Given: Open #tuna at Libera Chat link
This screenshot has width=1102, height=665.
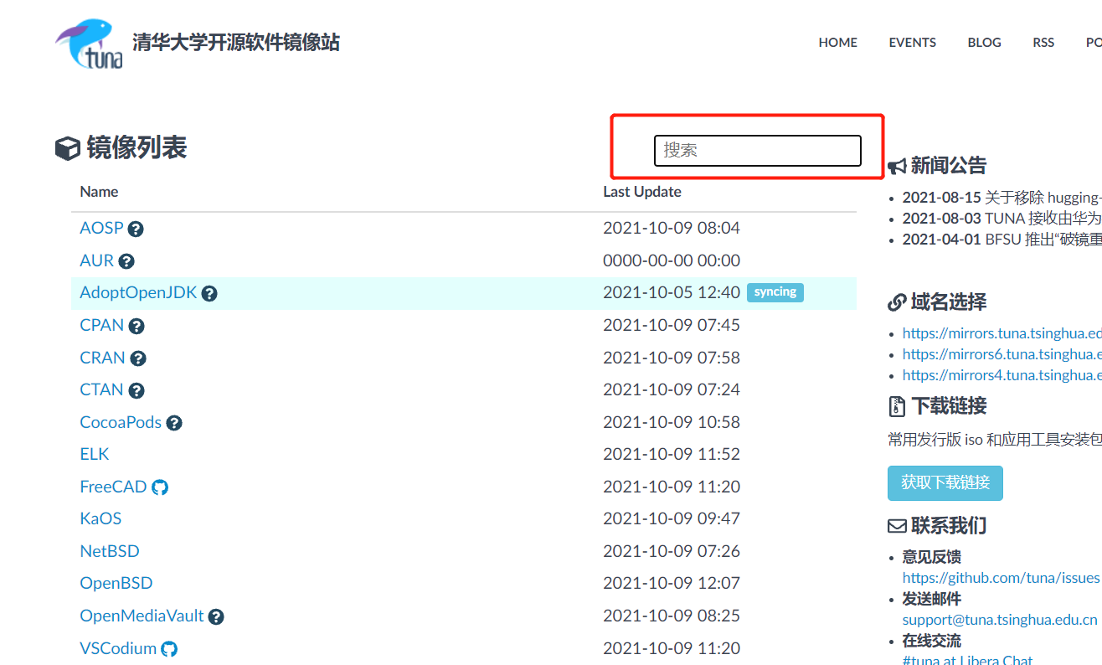Looking at the screenshot, I should [x=968, y=660].
